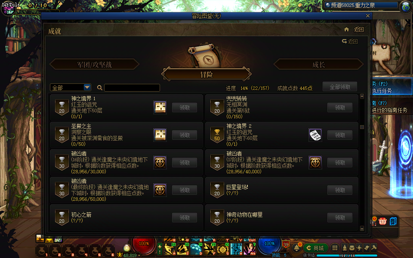Switch to the 成长 tab
Viewport: 413px width, 258px height.
(318, 64)
